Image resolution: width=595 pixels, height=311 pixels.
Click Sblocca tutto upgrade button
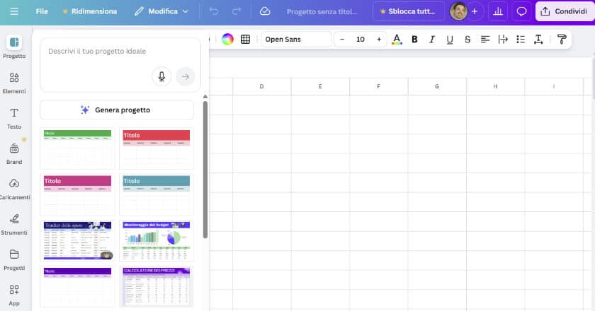tap(408, 11)
